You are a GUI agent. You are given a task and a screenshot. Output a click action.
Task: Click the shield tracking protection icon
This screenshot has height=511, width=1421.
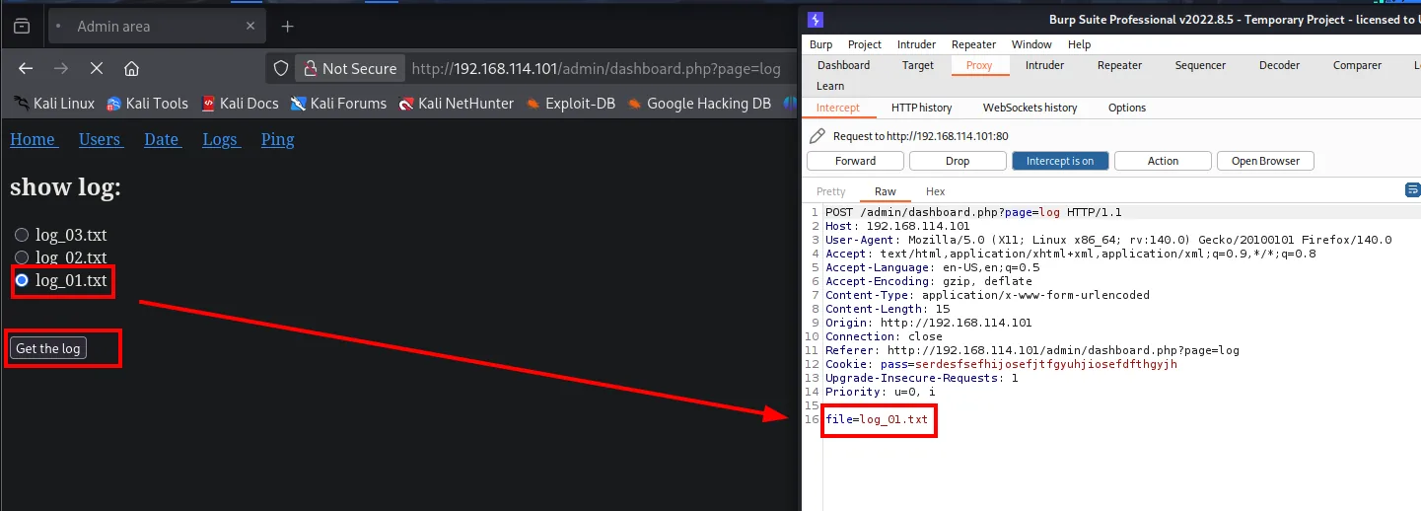click(x=281, y=68)
